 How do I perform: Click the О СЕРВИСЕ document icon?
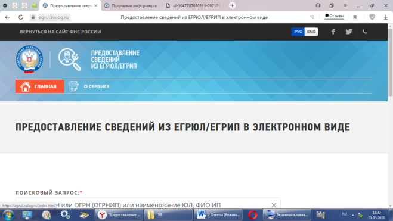(x=74, y=86)
